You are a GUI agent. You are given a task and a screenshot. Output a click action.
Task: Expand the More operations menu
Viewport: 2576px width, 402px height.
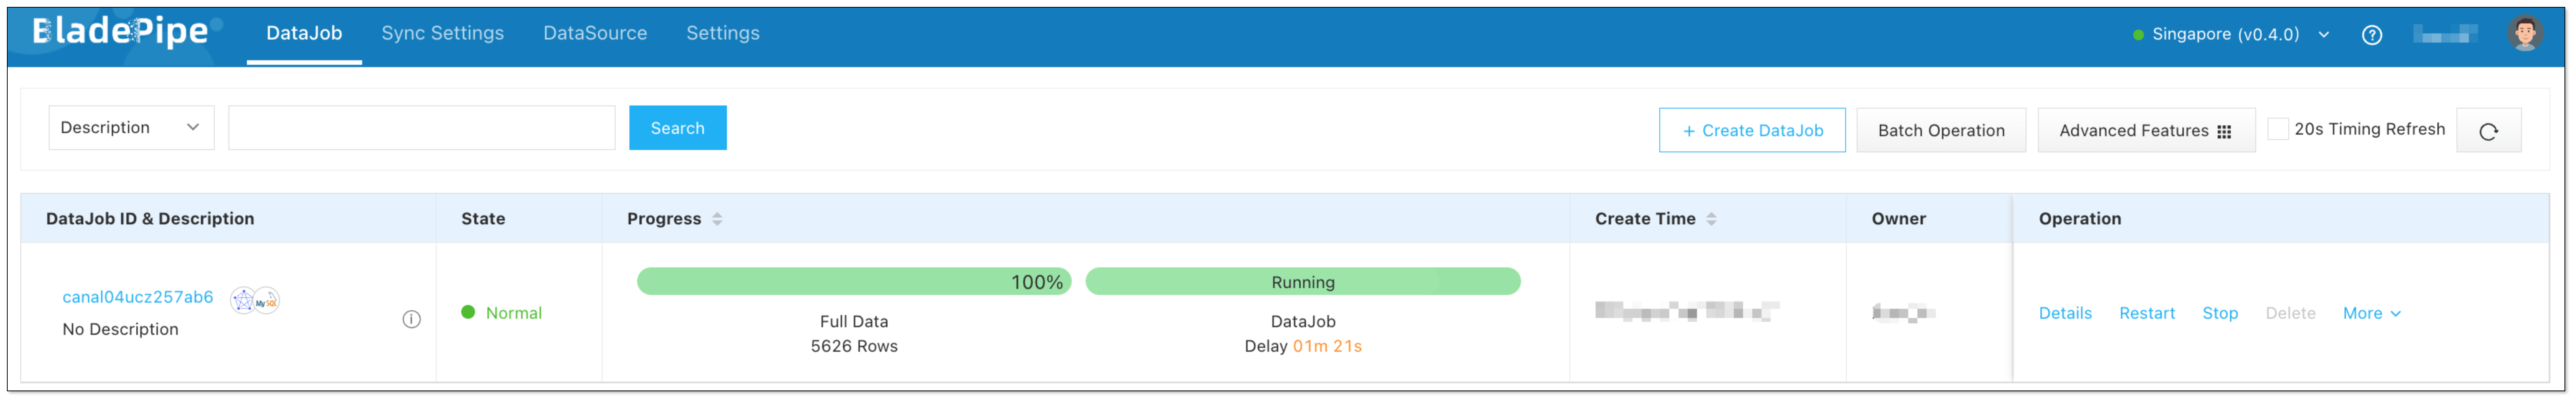pos(2370,313)
